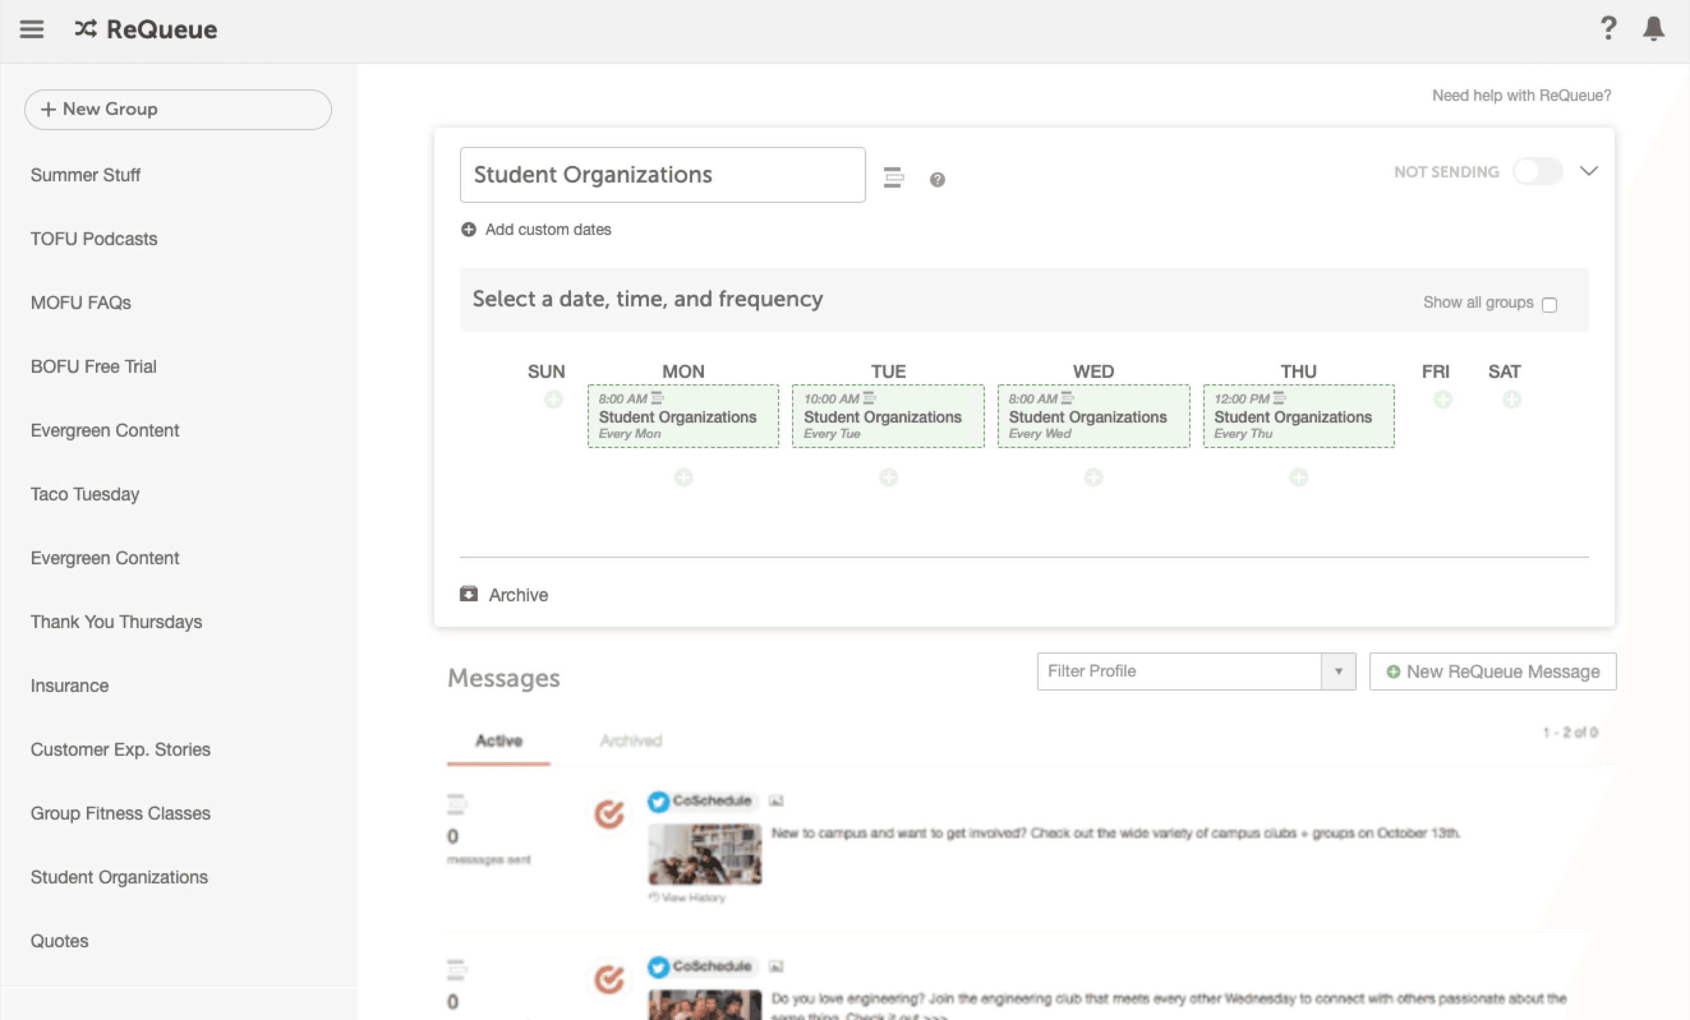The image size is (1690, 1020).
Task: Click the list icon above second message's count
Action: point(457,970)
